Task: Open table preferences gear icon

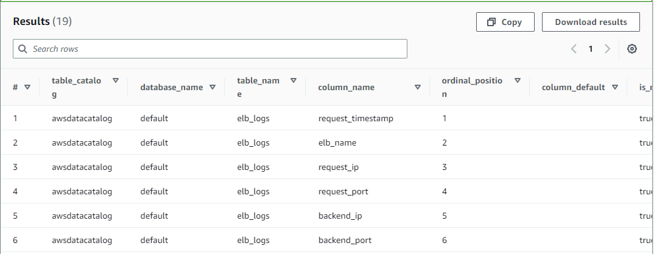Action: click(x=632, y=49)
